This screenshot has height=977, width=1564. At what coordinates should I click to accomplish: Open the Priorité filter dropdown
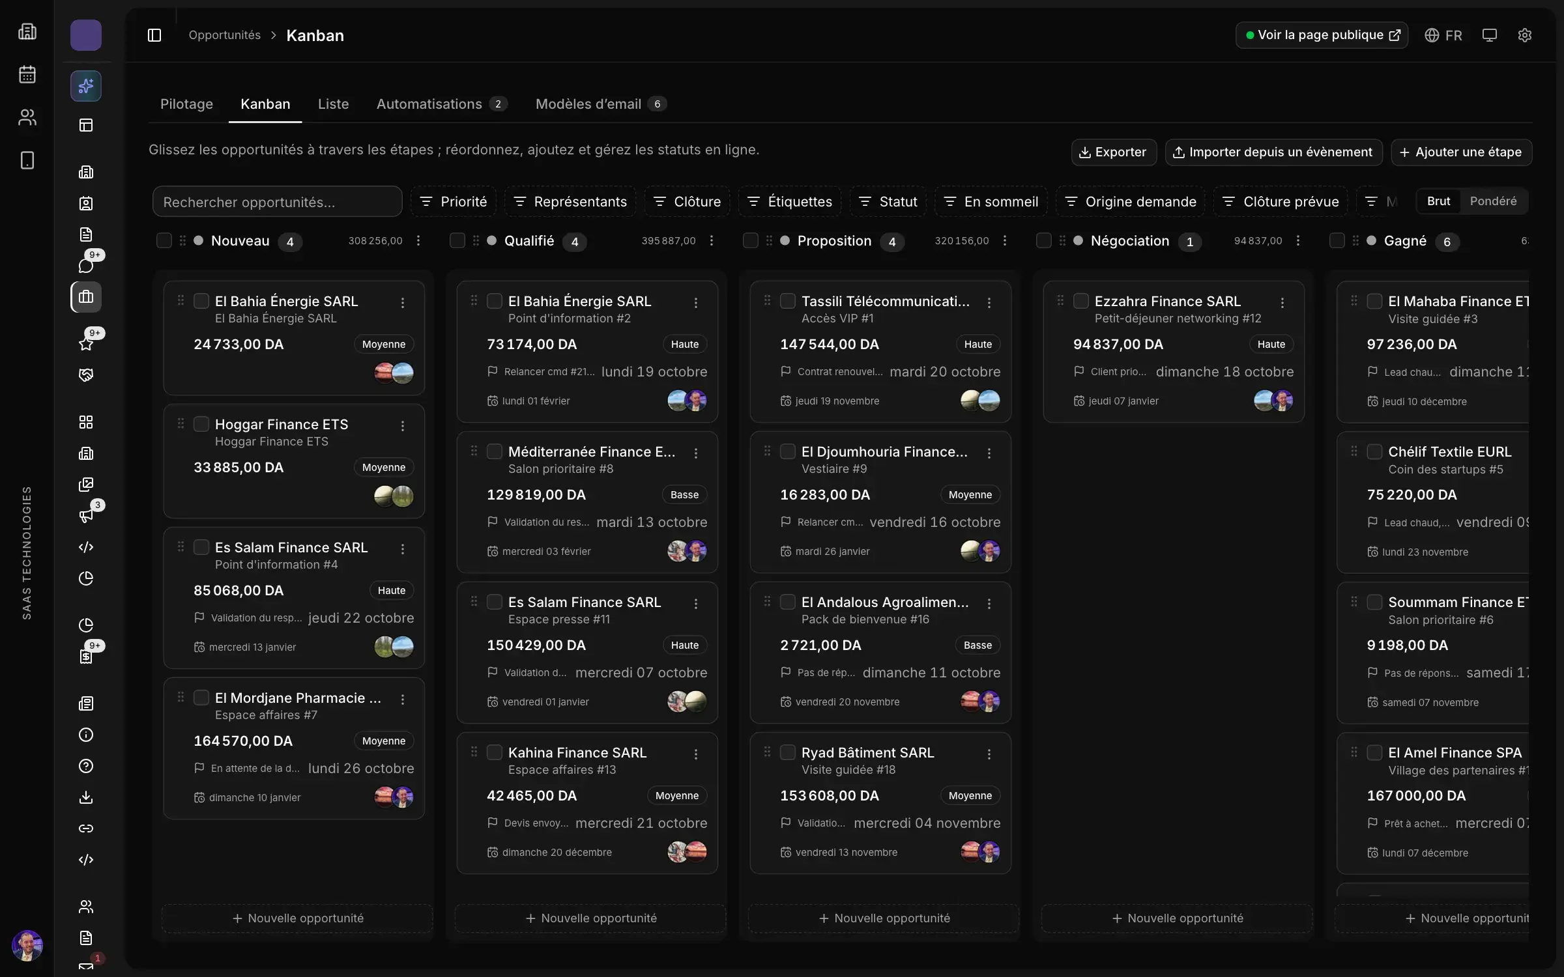coord(454,202)
